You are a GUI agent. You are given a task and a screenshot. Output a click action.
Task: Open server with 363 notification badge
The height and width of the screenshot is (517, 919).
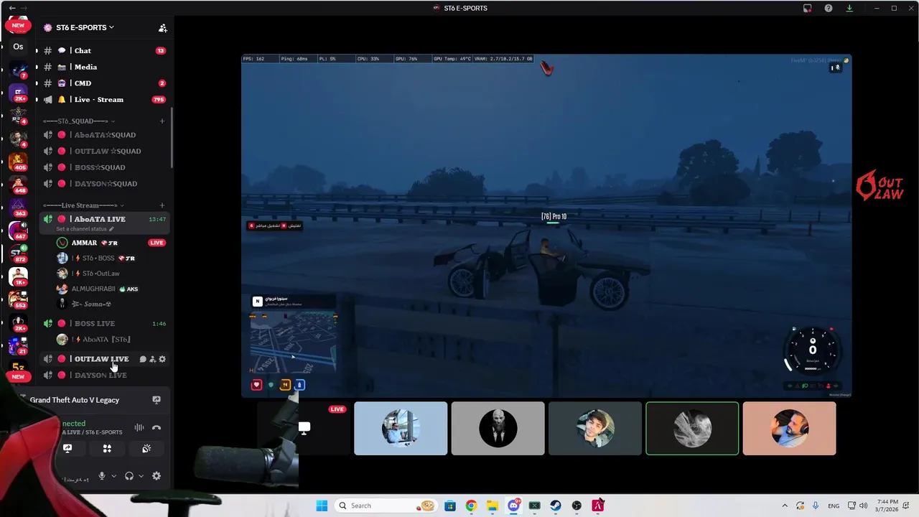18,208
